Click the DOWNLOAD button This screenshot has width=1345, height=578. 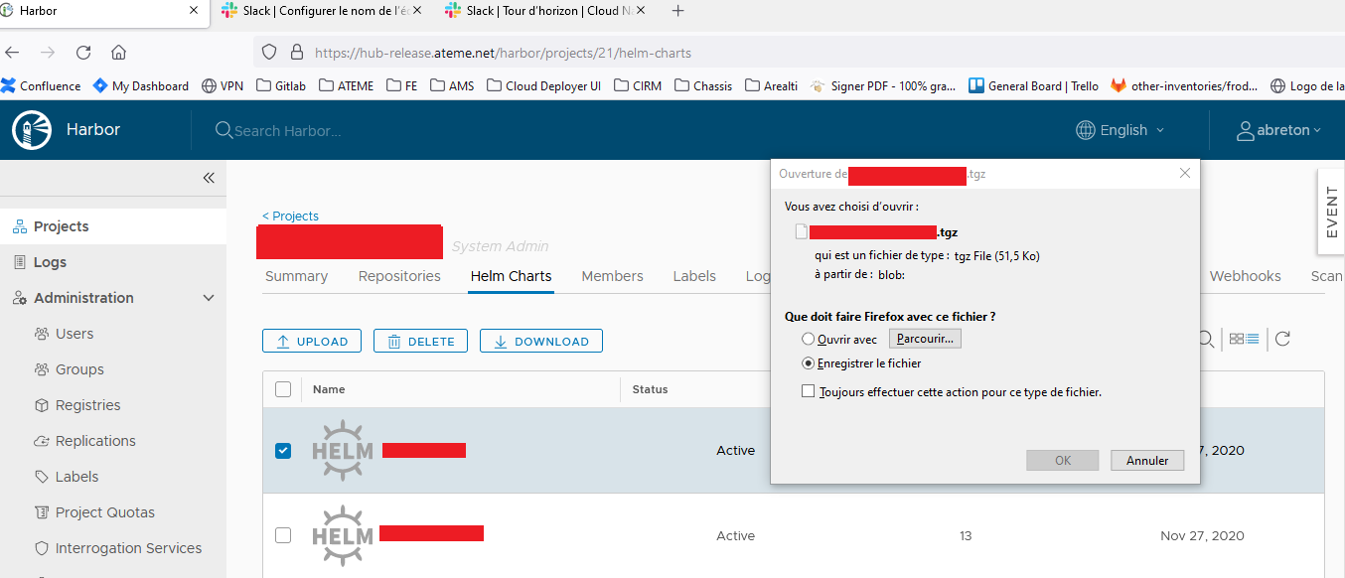point(541,341)
